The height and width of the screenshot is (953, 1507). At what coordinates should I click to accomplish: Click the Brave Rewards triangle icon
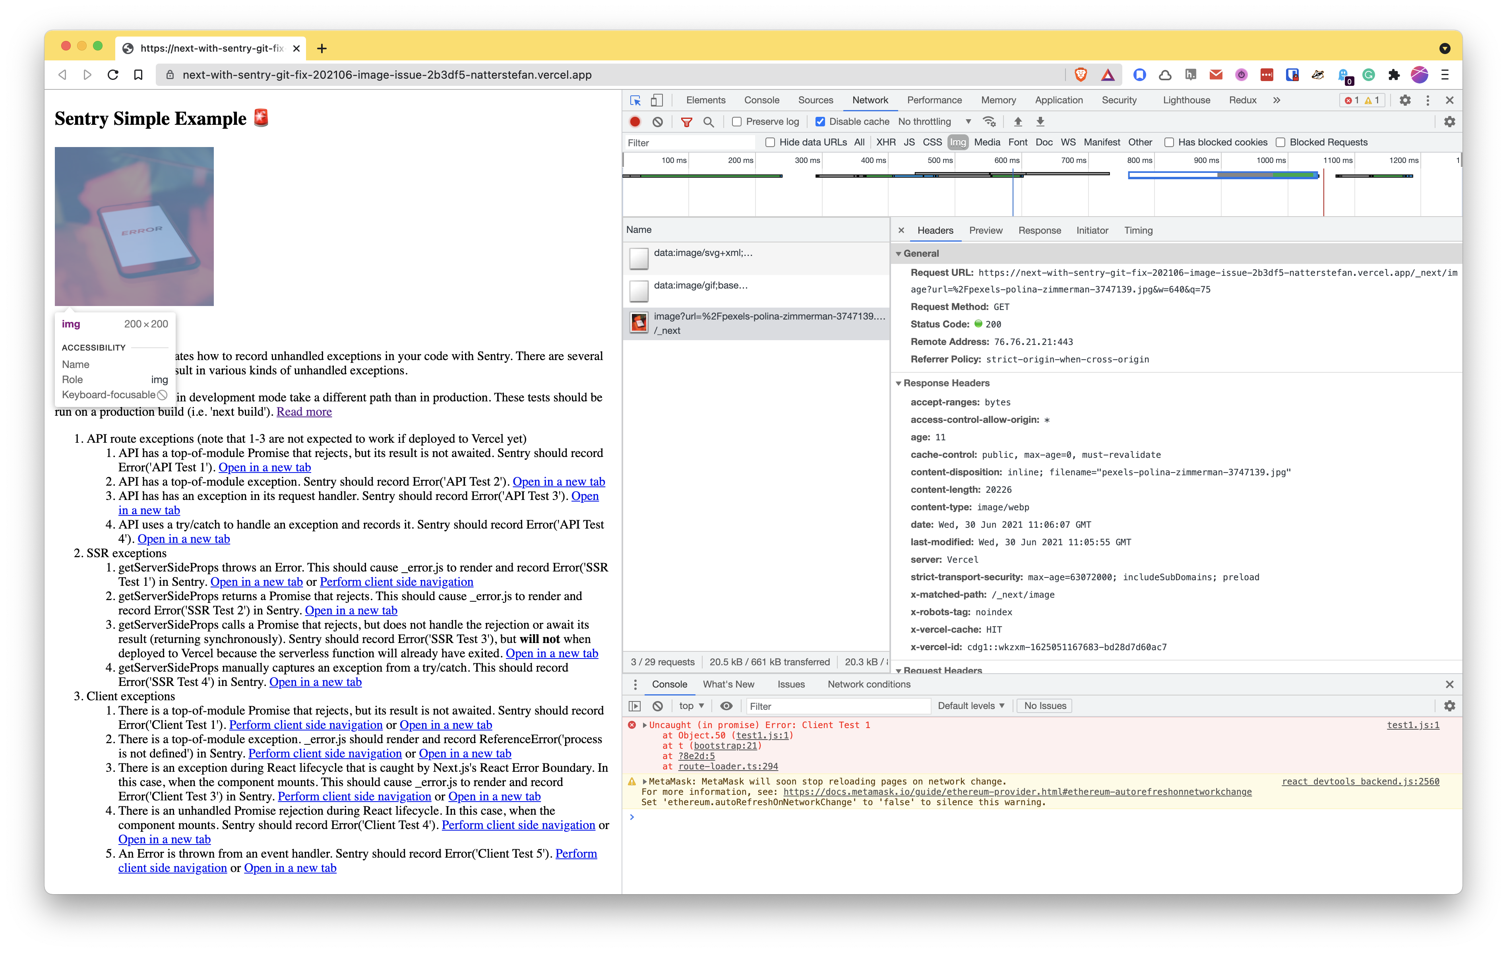1108,75
